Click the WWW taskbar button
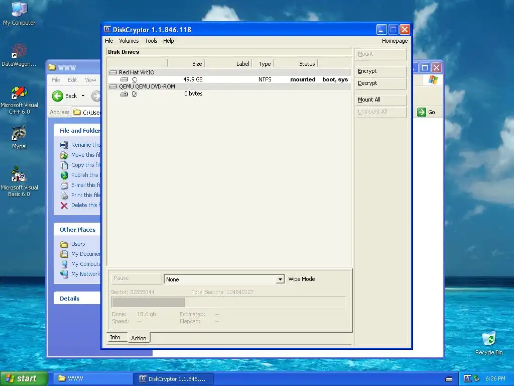 coord(92,379)
